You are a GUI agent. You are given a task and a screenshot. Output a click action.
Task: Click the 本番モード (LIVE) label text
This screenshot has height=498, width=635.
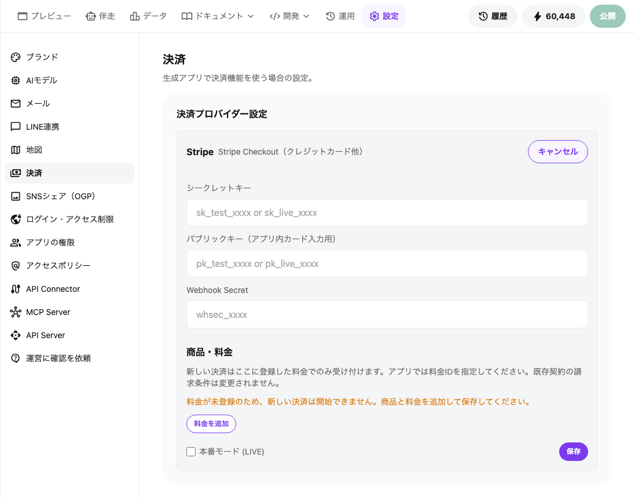point(232,452)
